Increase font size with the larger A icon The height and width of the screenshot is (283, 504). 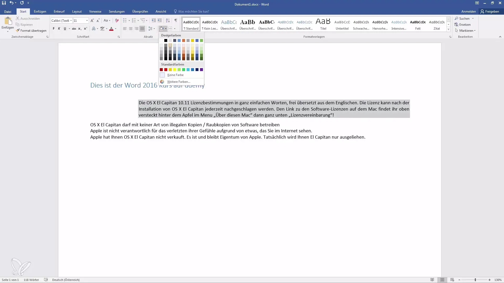tap(92, 20)
